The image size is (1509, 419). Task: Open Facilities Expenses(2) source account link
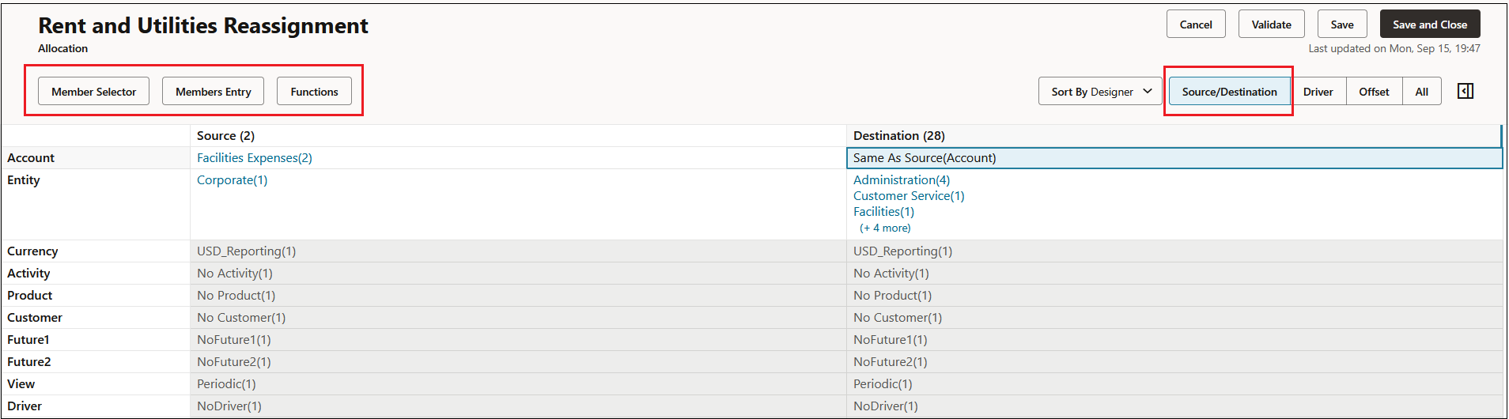(255, 158)
